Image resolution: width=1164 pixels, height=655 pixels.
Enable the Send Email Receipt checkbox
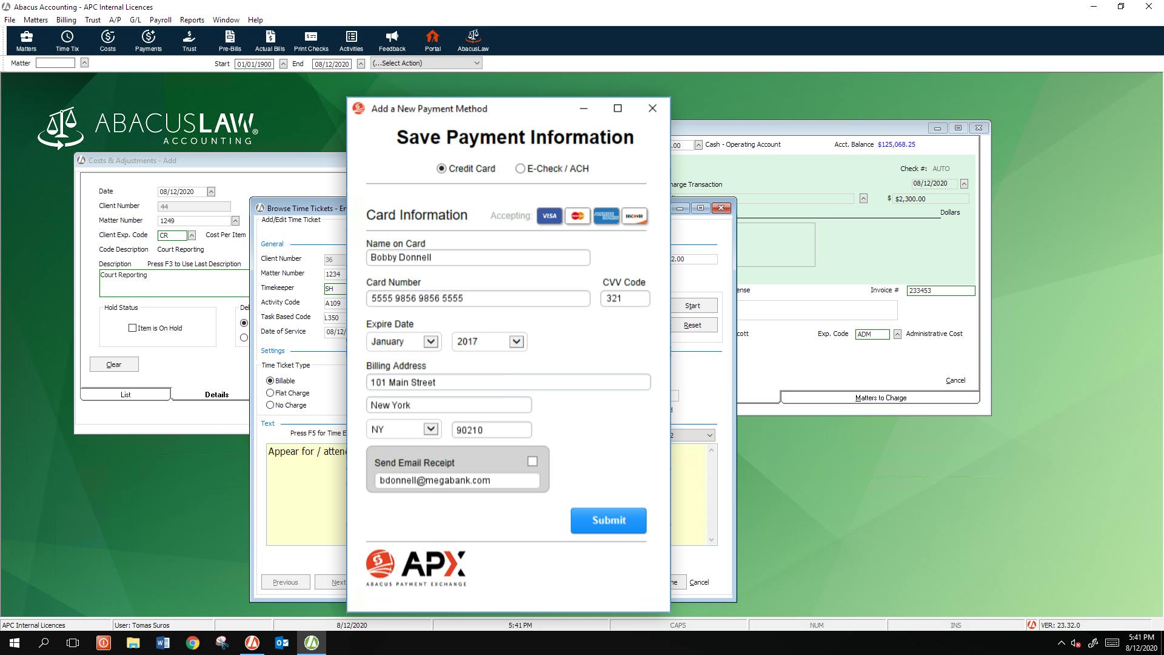pyautogui.click(x=532, y=462)
